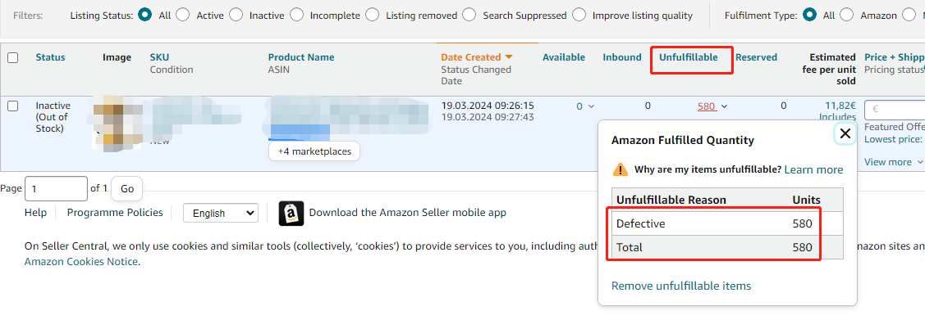Expand View more under pricing

pyautogui.click(x=894, y=162)
